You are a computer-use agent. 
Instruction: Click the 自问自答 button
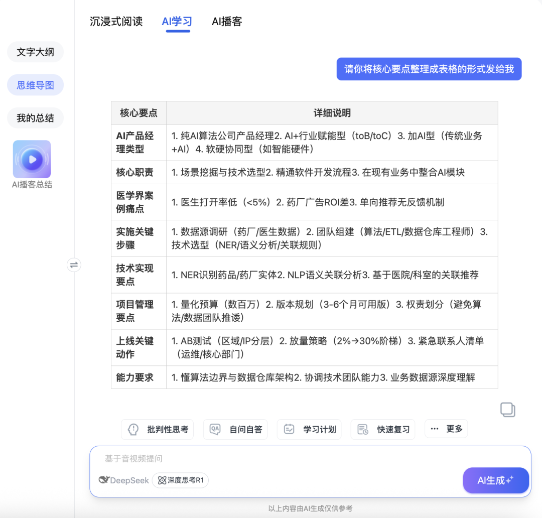pyautogui.click(x=235, y=429)
